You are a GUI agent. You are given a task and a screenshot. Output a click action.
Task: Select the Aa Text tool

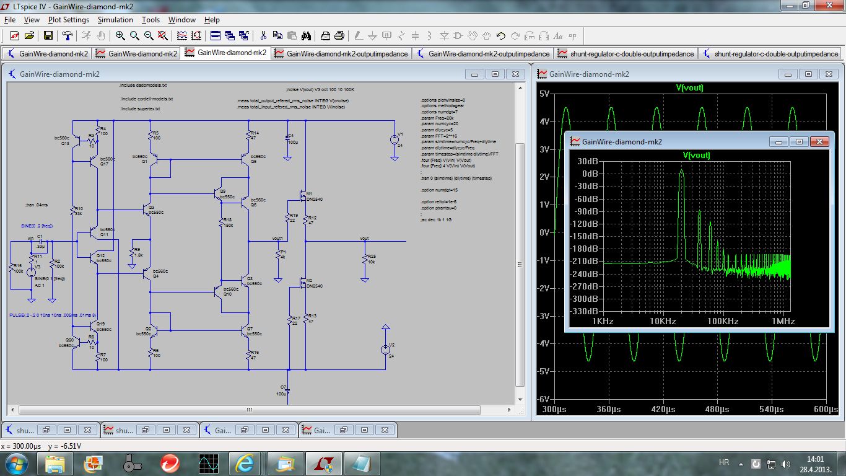[x=558, y=36]
